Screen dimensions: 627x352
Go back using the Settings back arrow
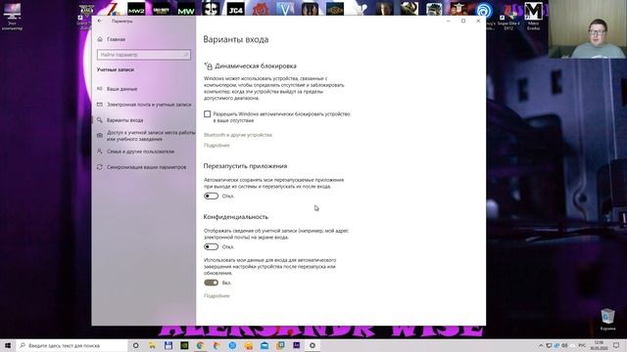click(x=100, y=22)
